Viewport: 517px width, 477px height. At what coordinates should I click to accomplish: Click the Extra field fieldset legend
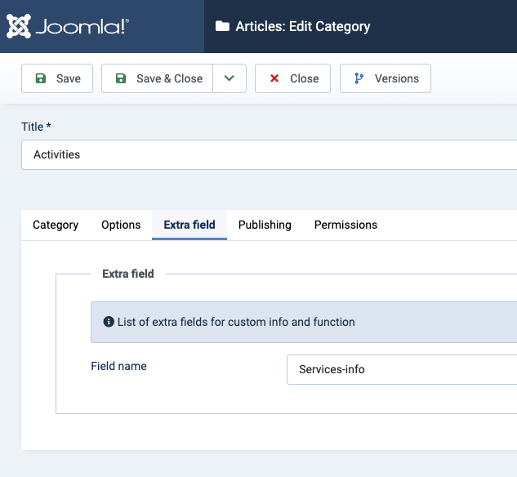click(128, 274)
